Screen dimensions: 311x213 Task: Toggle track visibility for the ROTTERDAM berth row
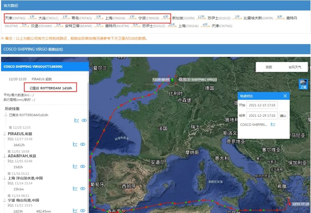pos(84,120)
